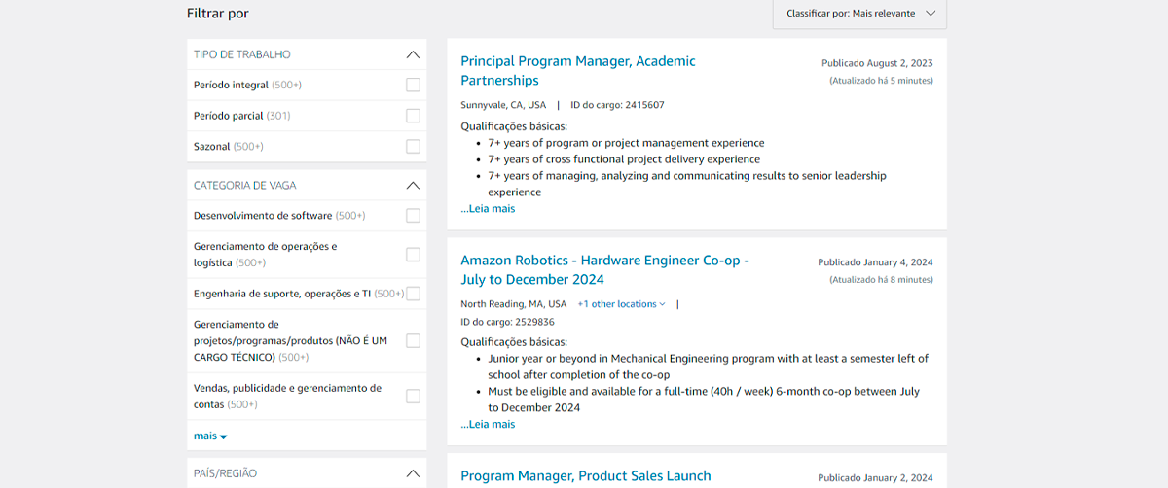Collapse the CATEGORIA DE VAGA section chevron
The width and height of the screenshot is (1168, 488).
pos(413,185)
